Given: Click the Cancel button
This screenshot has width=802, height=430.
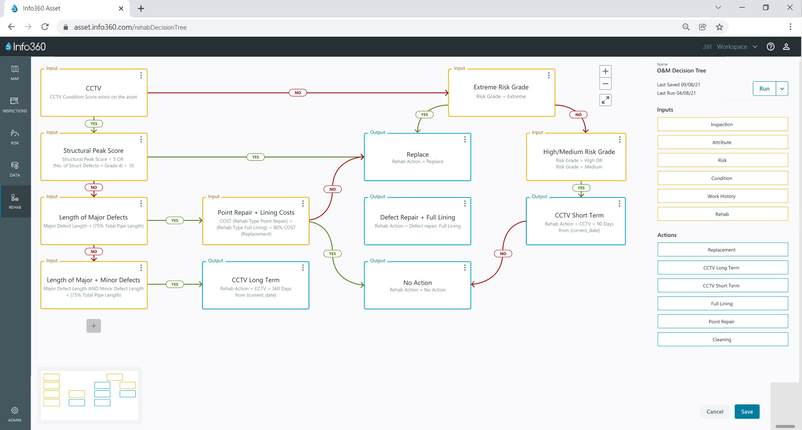Looking at the screenshot, I should 715,412.
